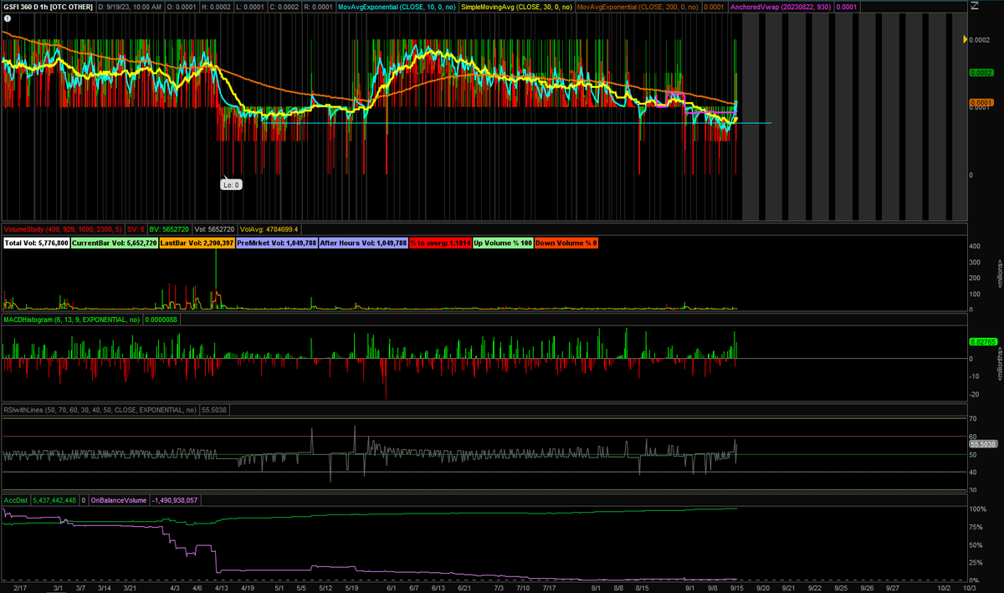Click the PreMrket Vol: 1,049,788 label
Image resolution: width=1004 pixels, height=593 pixels.
(276, 243)
